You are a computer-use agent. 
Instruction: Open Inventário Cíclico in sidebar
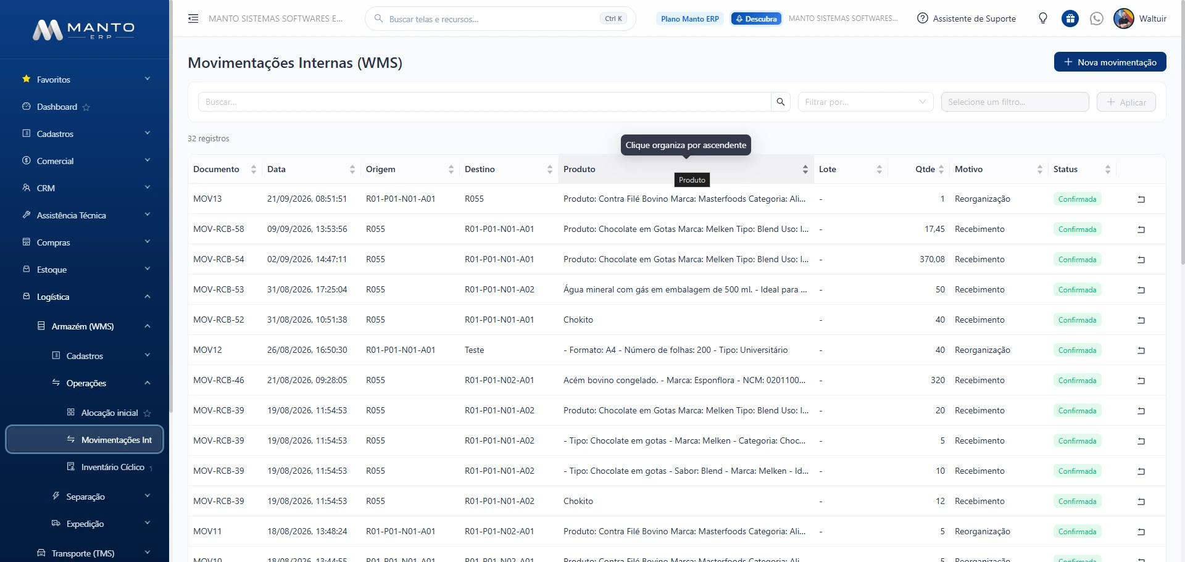tap(113, 467)
